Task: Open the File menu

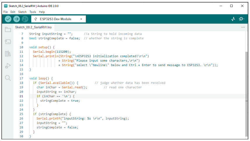Action: [x=6, y=12]
